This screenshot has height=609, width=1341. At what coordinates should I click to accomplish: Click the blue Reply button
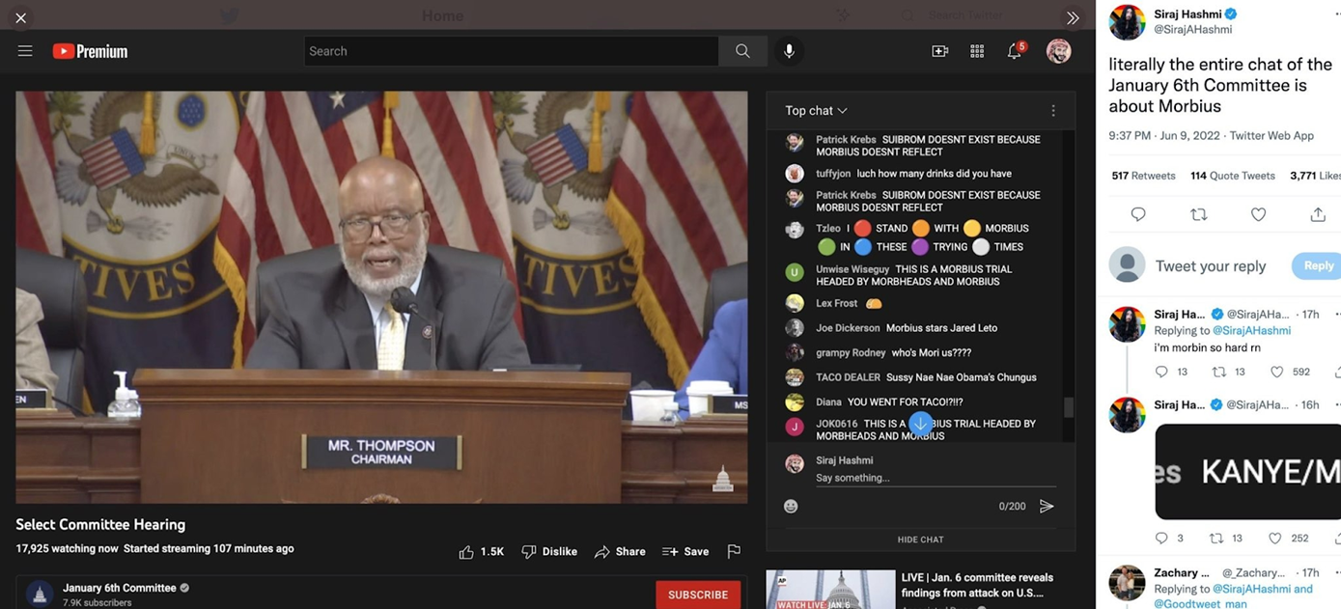[x=1317, y=265]
